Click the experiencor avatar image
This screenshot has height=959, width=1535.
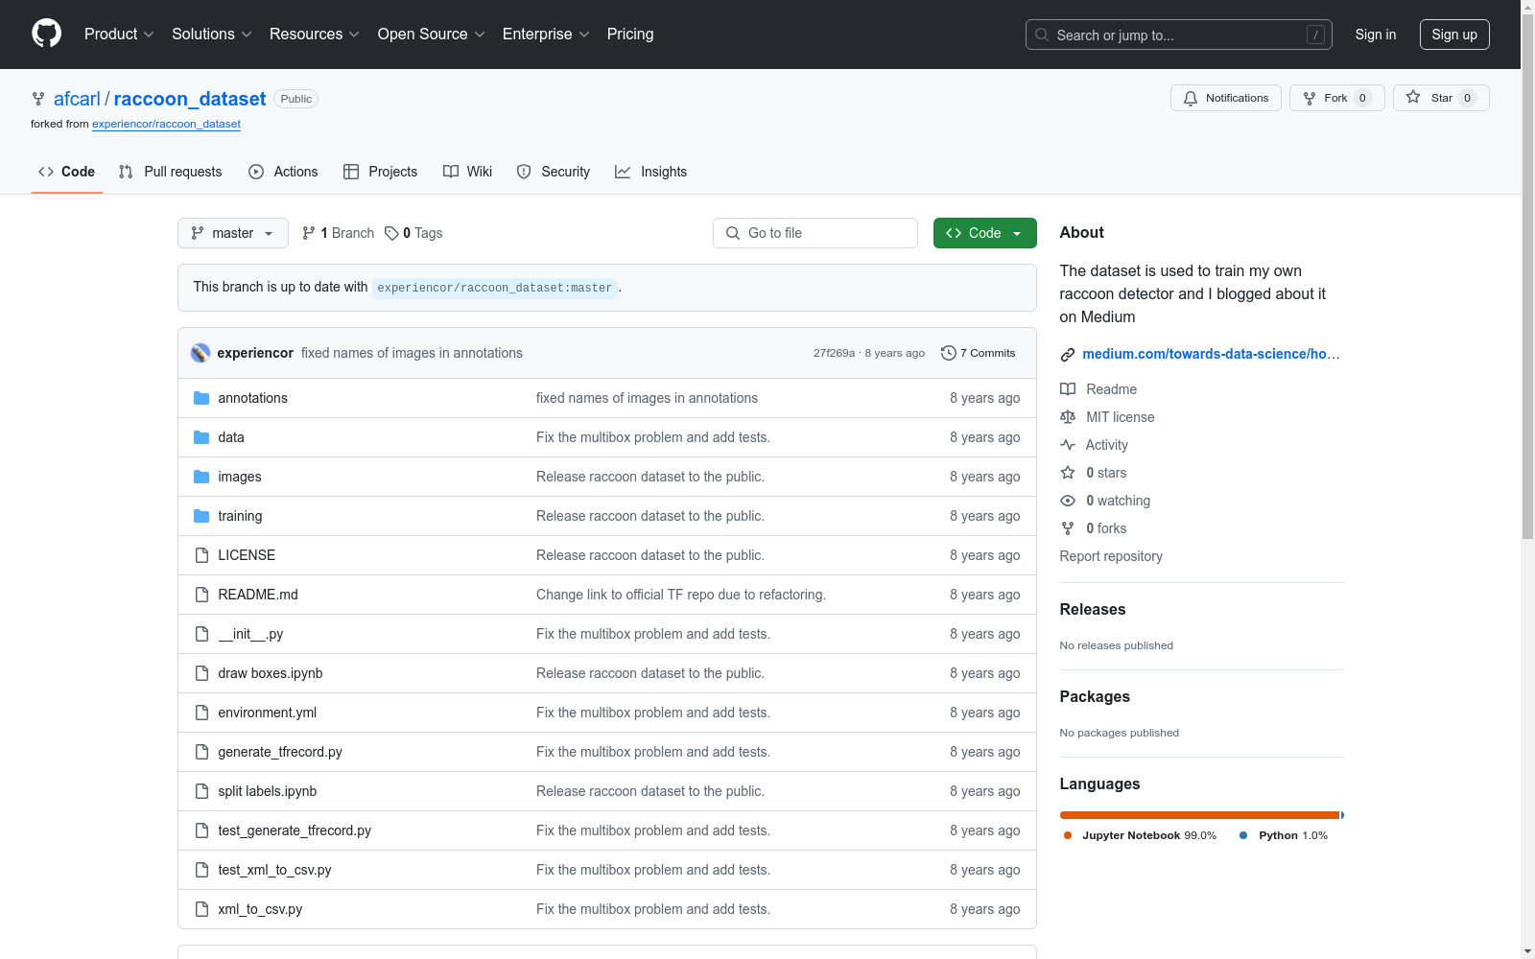coord(201,353)
